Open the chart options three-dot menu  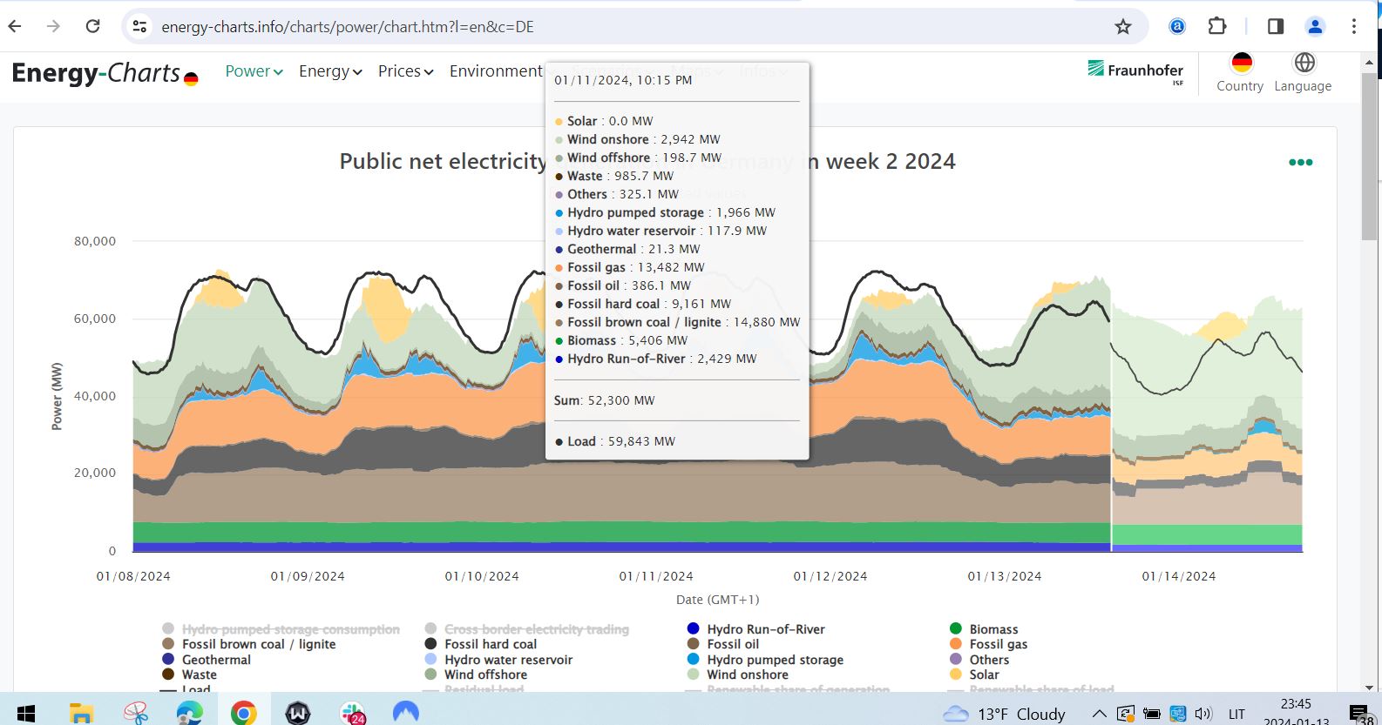[x=1300, y=162]
